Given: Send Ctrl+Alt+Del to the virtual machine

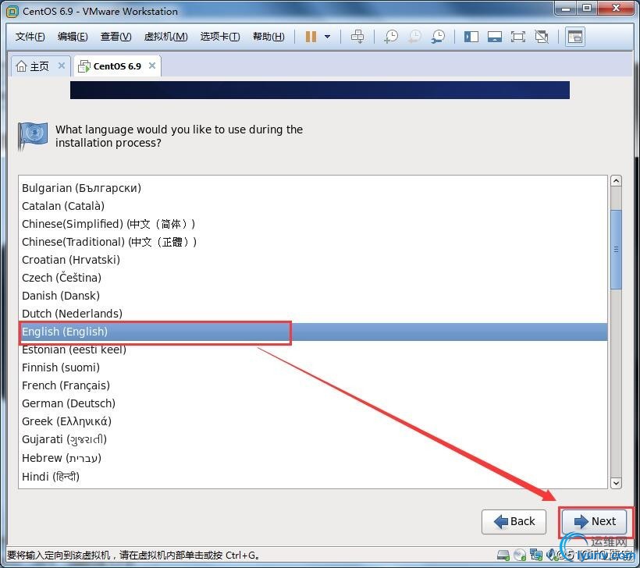Looking at the screenshot, I should pos(357,37).
